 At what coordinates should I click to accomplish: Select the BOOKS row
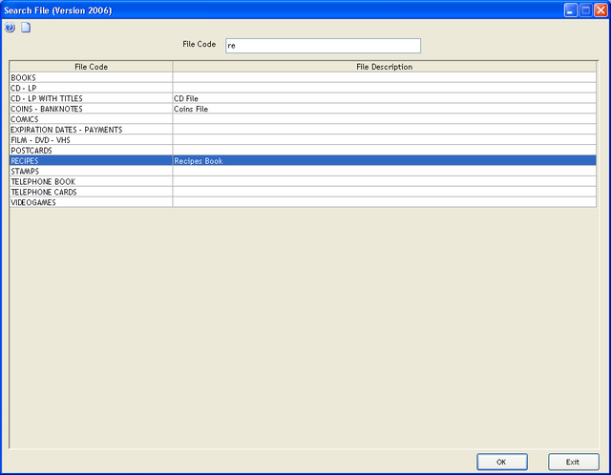[x=303, y=77]
